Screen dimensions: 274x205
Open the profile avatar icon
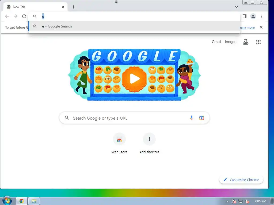pyautogui.click(x=253, y=16)
